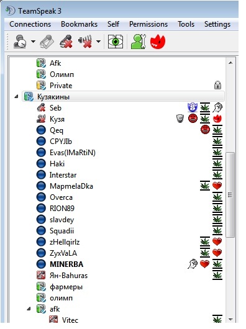Image resolution: width=246 pixels, height=329 pixels.
Task: Click the blue status circle beside slavdey
Action: pos(41,220)
